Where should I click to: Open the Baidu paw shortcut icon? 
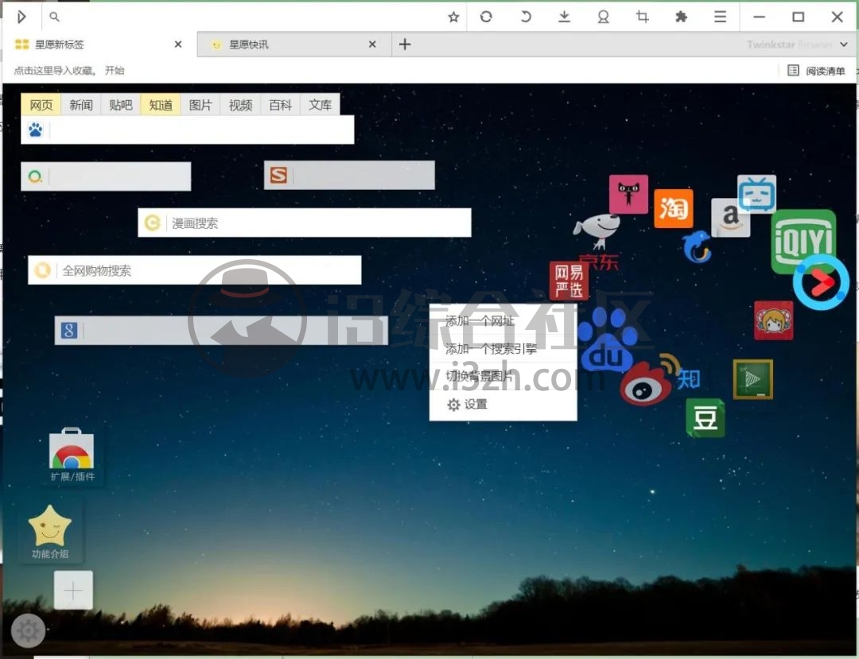(x=608, y=339)
